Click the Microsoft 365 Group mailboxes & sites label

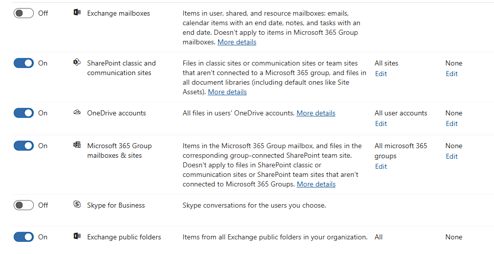[119, 151]
